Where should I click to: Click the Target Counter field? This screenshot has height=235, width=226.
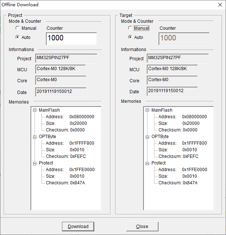(x=184, y=39)
